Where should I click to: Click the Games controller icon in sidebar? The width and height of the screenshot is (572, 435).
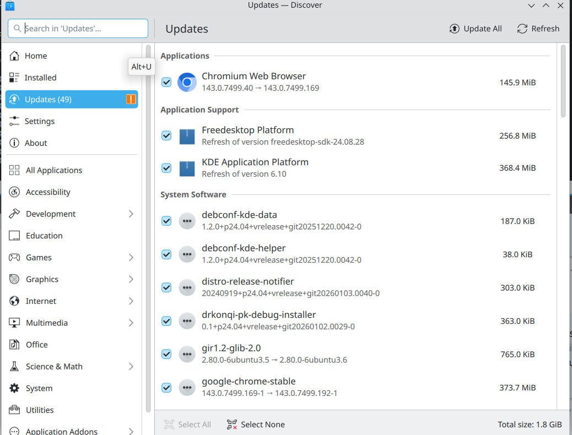[15, 257]
